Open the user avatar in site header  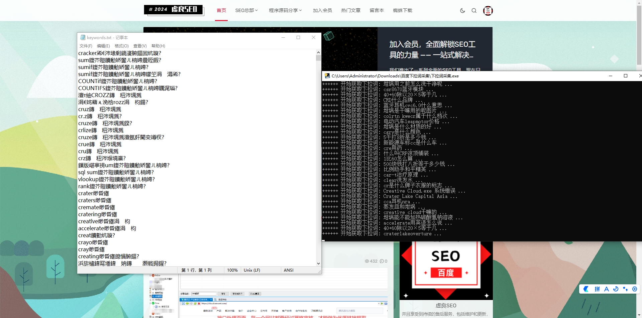pyautogui.click(x=488, y=11)
